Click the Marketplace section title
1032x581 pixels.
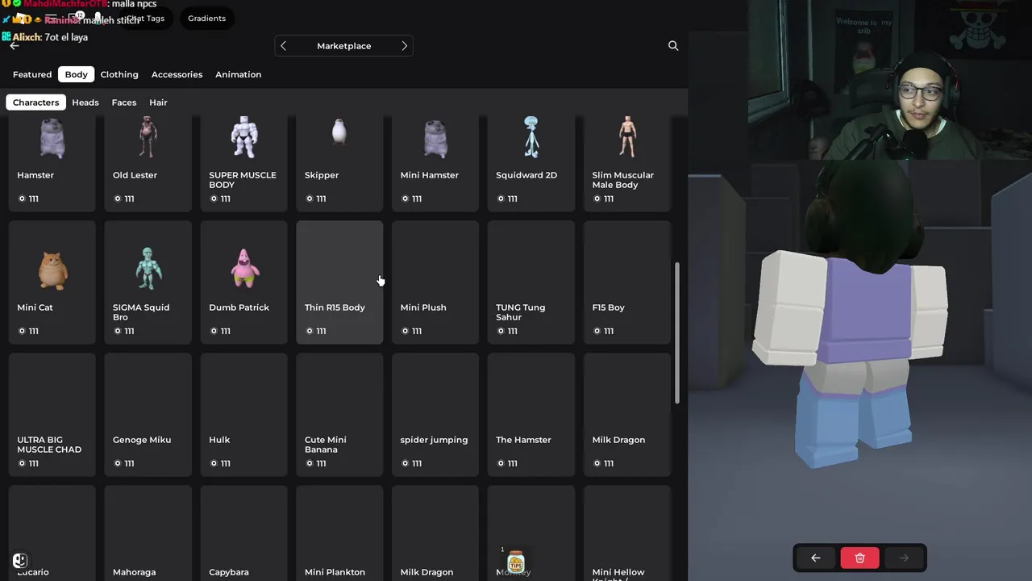(x=344, y=46)
